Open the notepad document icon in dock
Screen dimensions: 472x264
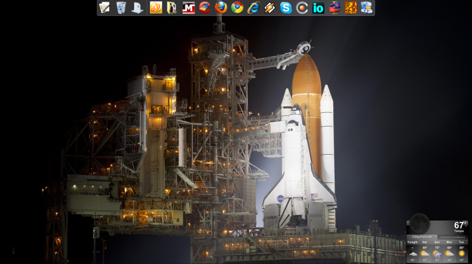point(104,8)
